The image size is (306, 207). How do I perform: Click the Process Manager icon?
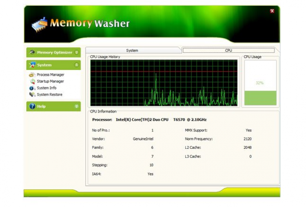click(32, 75)
